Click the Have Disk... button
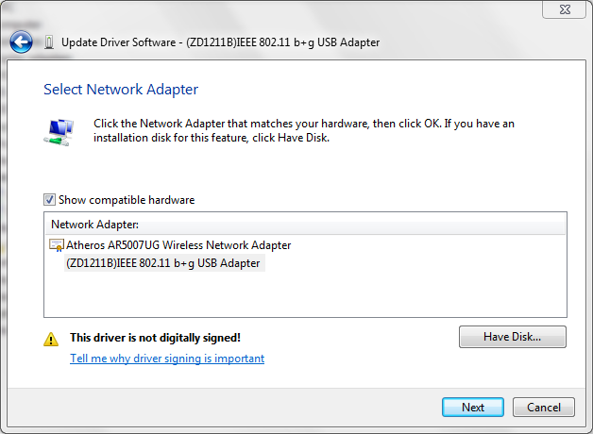Viewport: 593px width, 434px height. 513,337
